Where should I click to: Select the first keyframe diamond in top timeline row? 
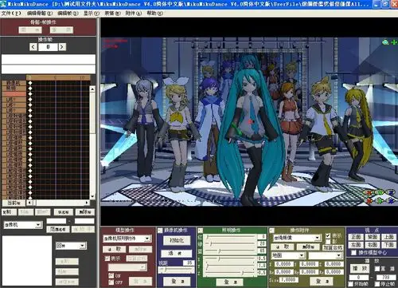click(x=30, y=83)
